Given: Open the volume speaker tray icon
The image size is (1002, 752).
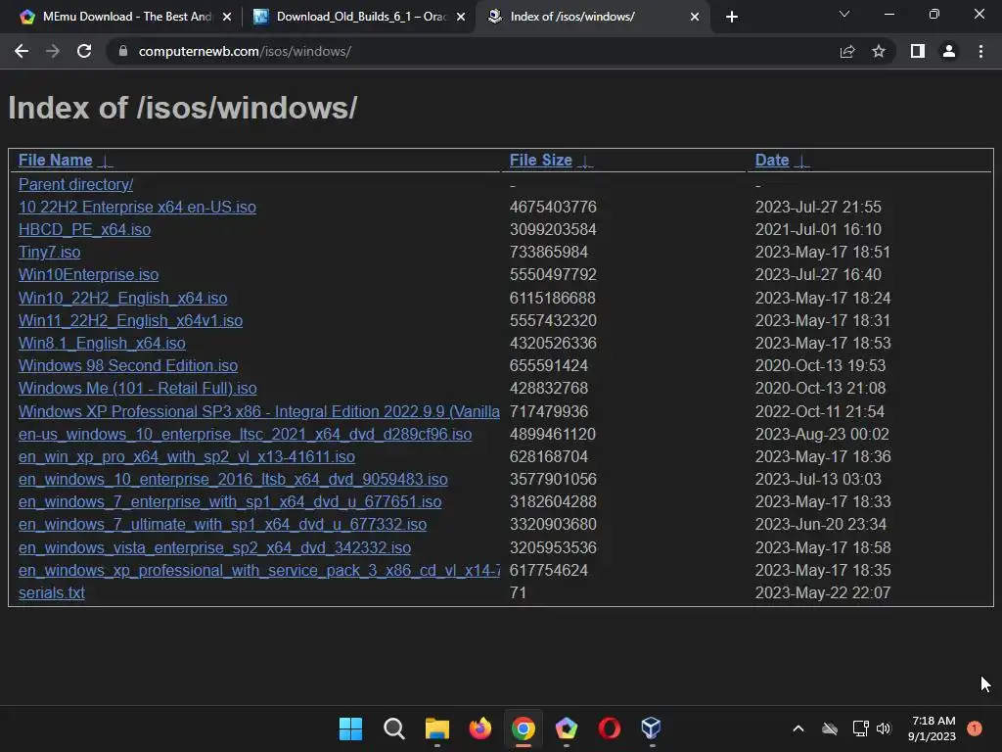Looking at the screenshot, I should coord(884,728).
